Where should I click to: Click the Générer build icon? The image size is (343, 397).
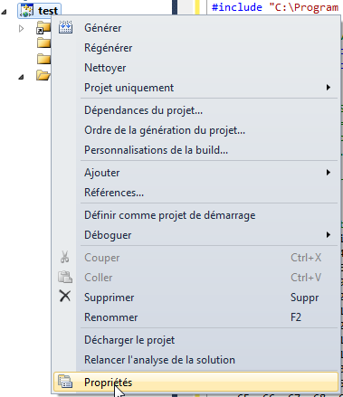point(65,27)
